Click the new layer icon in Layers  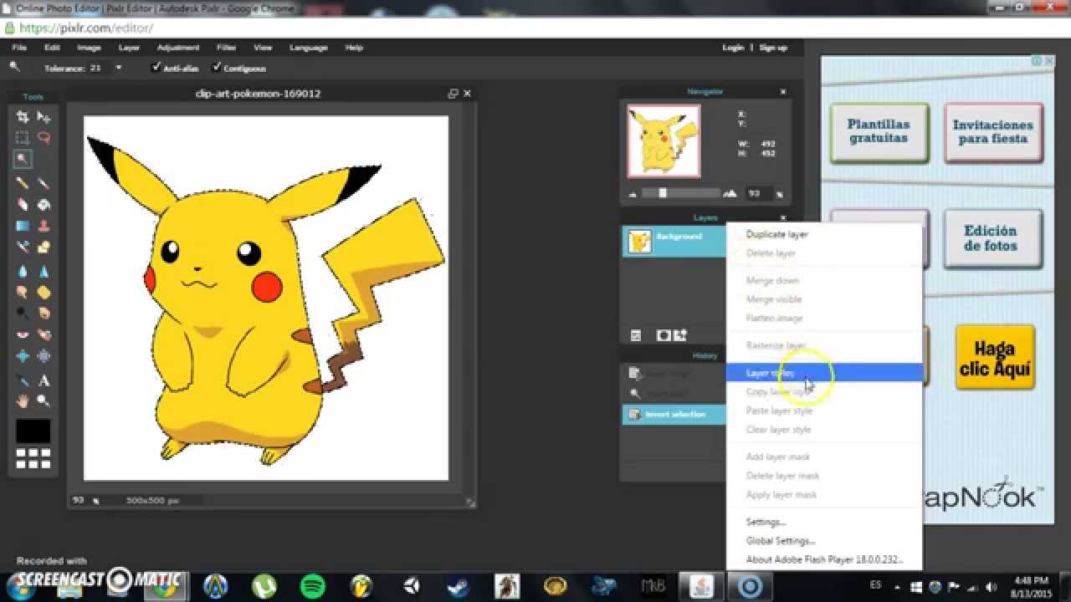pos(679,335)
